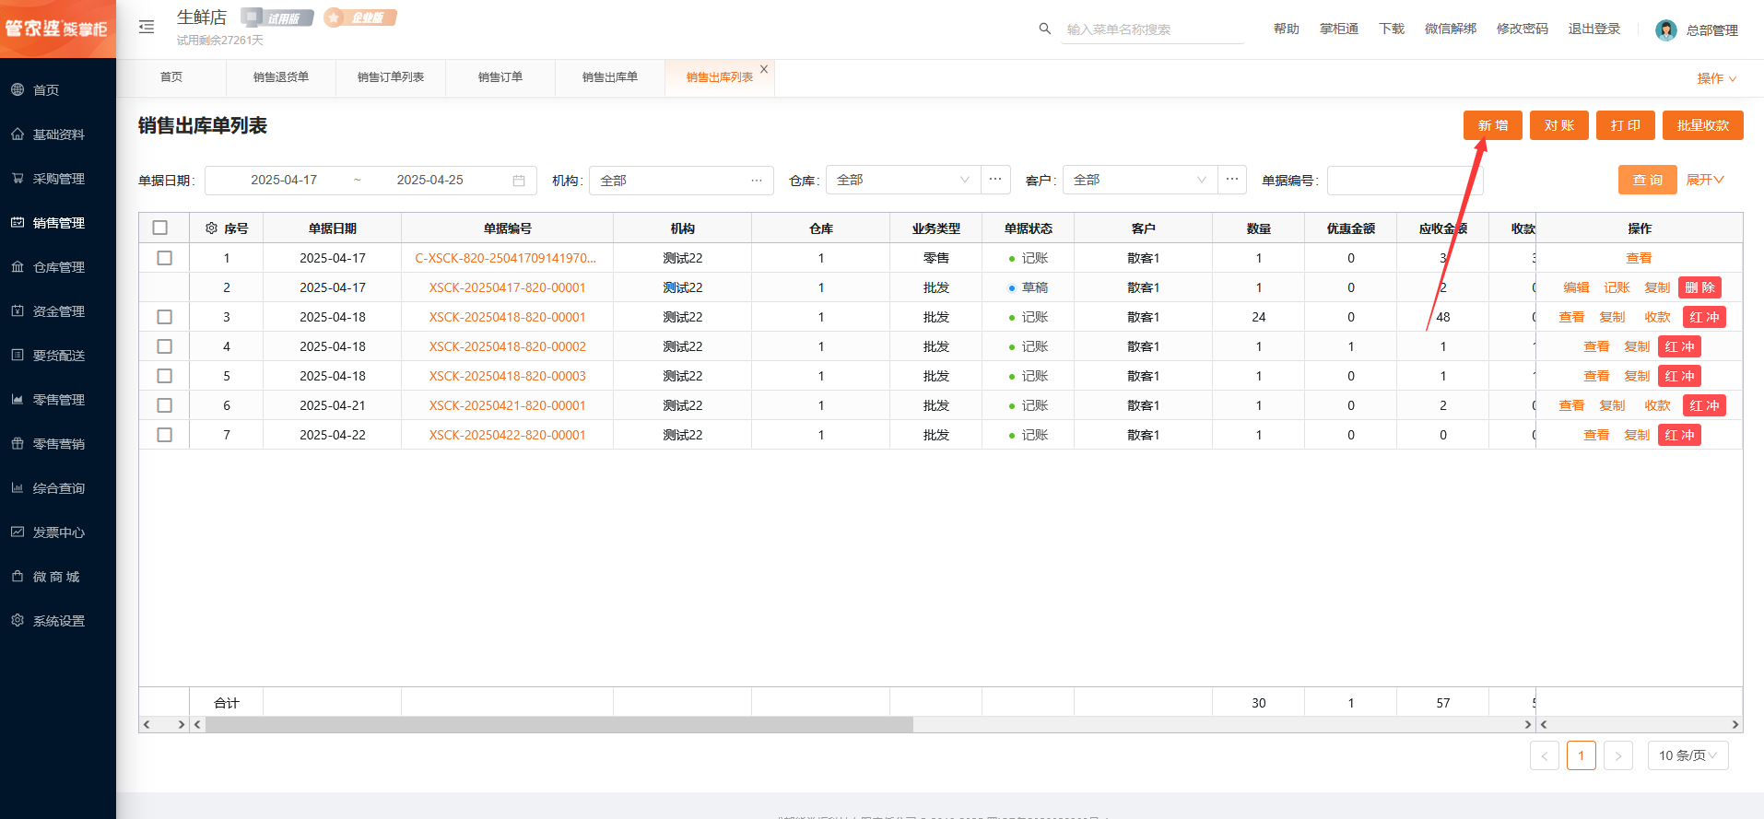
Task: Toggle the select-all header checkbox
Action: tap(160, 228)
